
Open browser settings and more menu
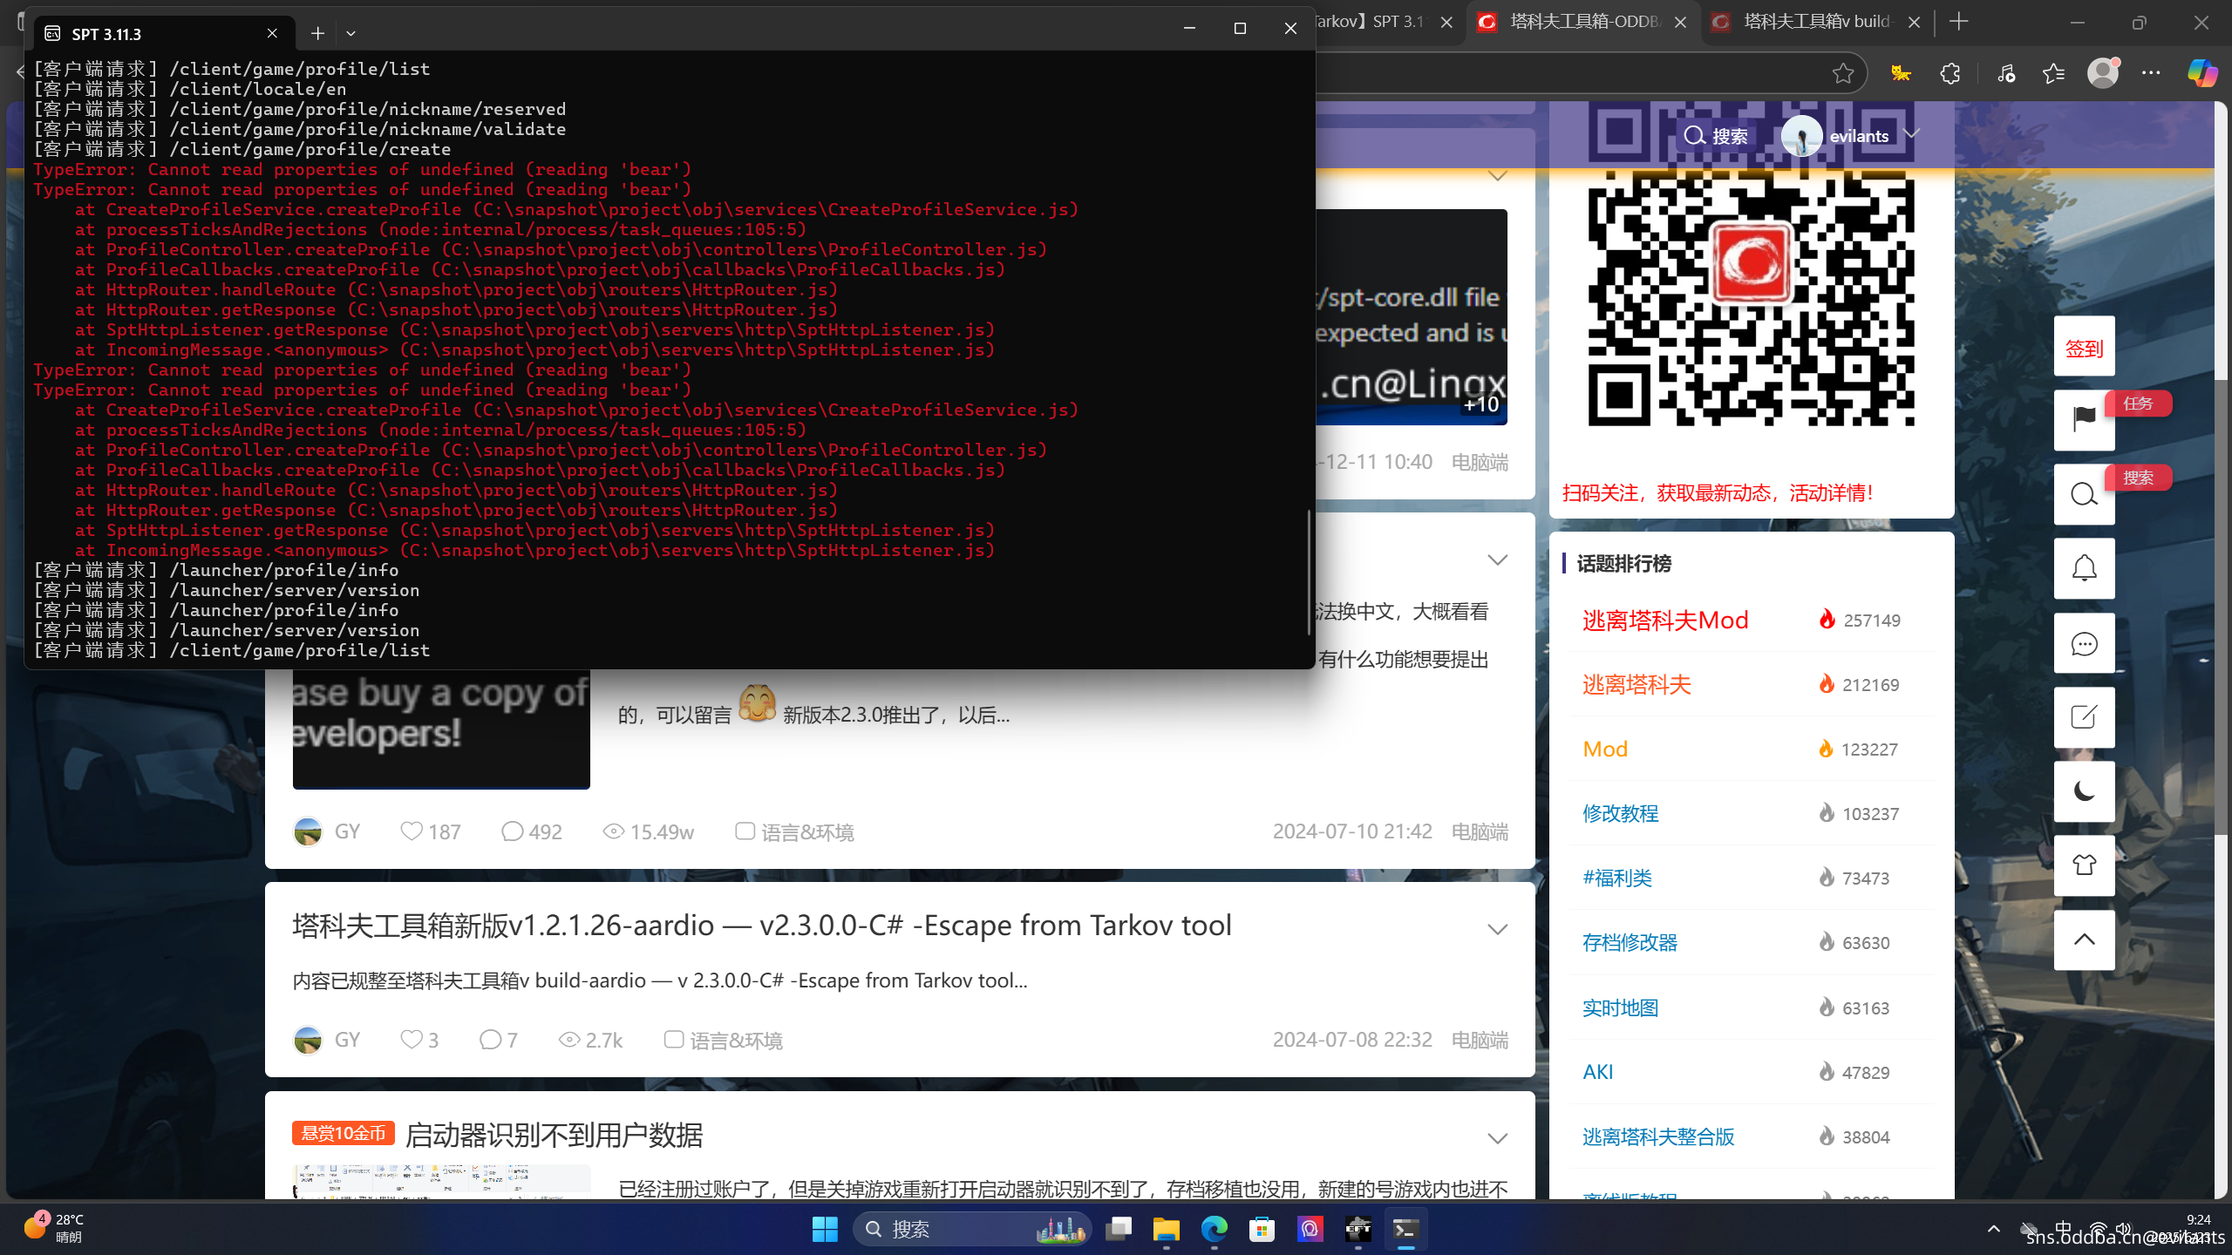pyautogui.click(x=2151, y=74)
